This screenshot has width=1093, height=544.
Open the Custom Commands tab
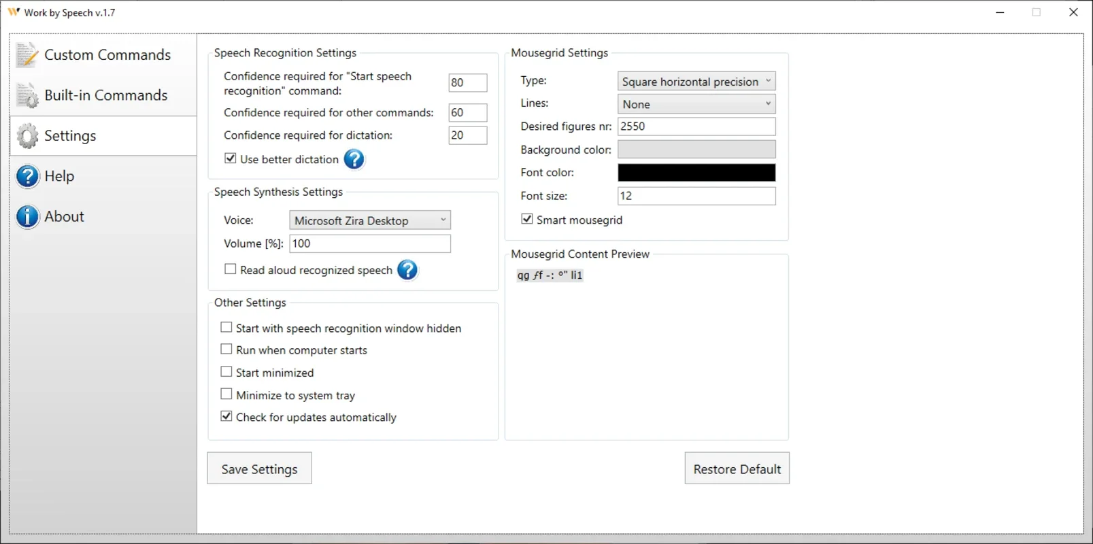click(103, 55)
